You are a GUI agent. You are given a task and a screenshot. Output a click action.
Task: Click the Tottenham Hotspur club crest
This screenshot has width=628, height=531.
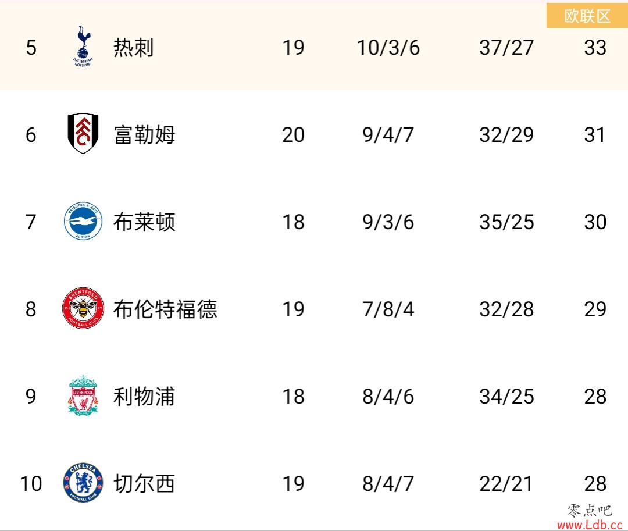coord(83,47)
